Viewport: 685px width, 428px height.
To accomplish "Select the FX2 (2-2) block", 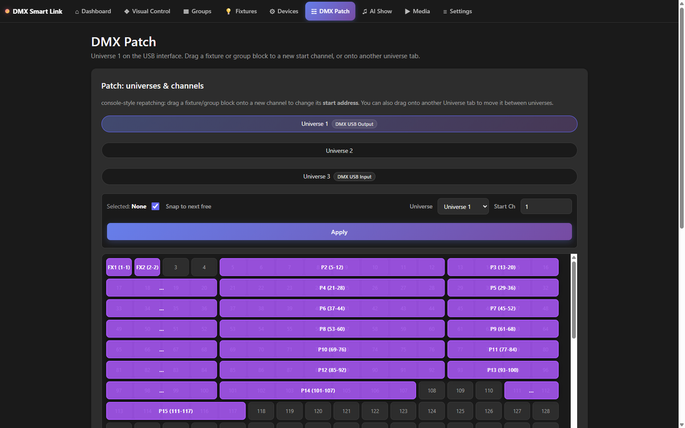I will point(147,267).
